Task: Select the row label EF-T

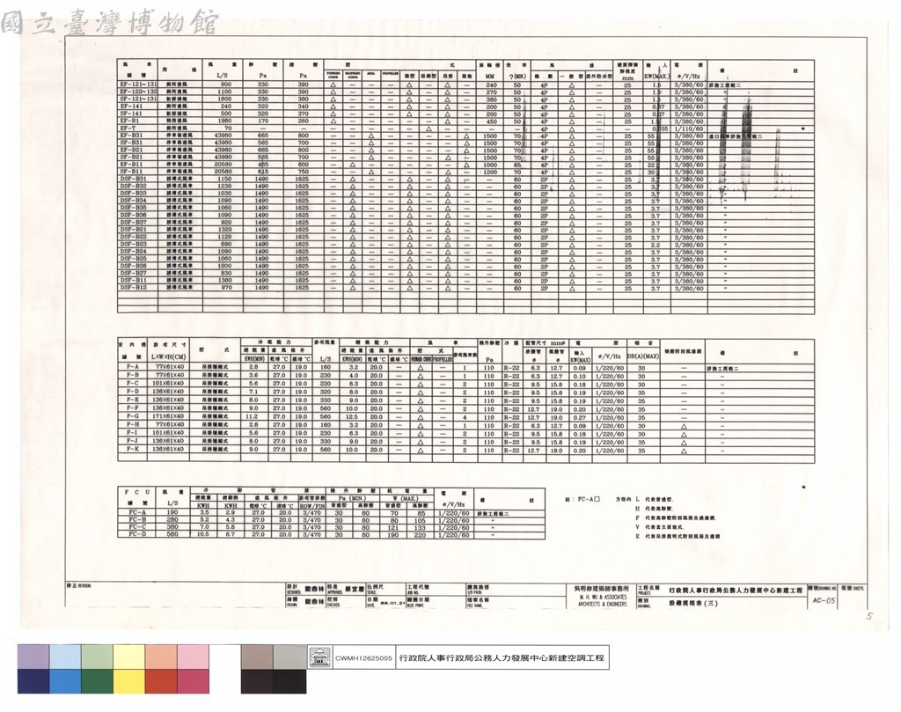Action: coord(128,128)
